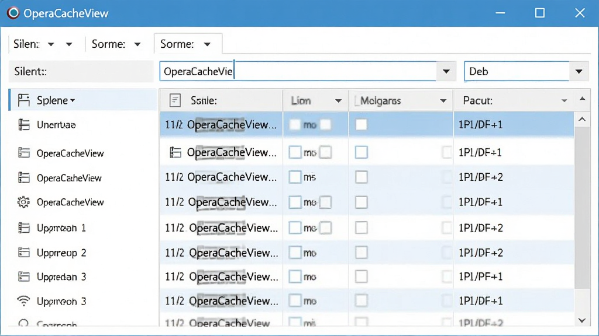Click the icon beside Upprreop 2
This screenshot has height=336, width=599.
[23, 252]
